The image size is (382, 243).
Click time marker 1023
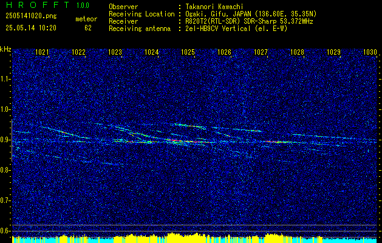pos(115,52)
